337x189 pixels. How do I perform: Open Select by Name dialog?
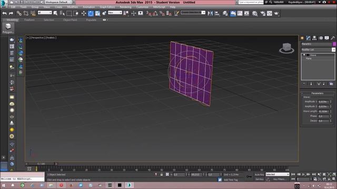click(x=62, y=13)
